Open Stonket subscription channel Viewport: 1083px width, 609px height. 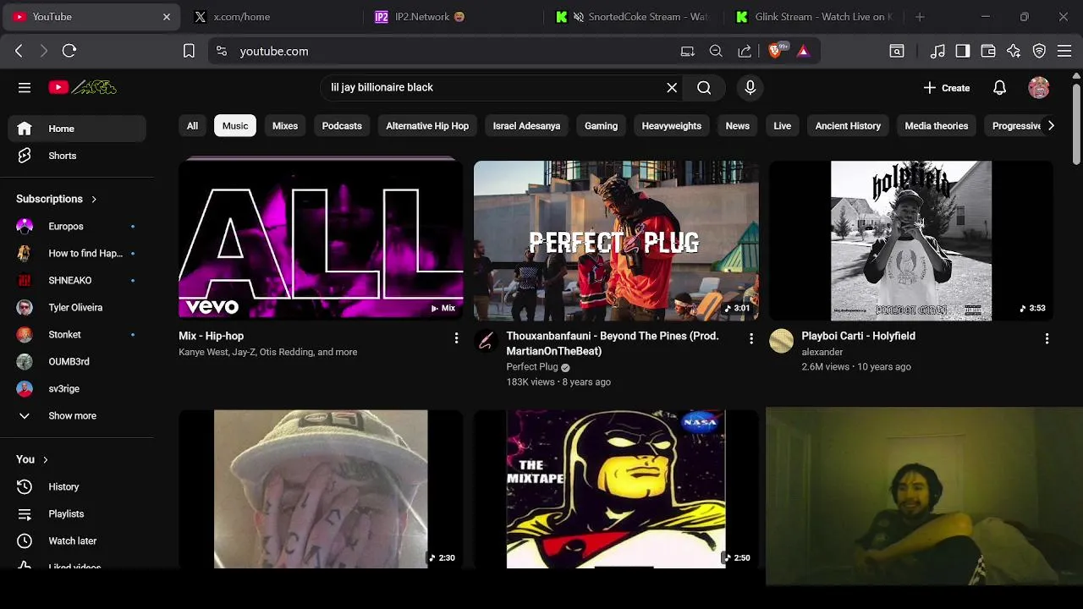point(77,334)
